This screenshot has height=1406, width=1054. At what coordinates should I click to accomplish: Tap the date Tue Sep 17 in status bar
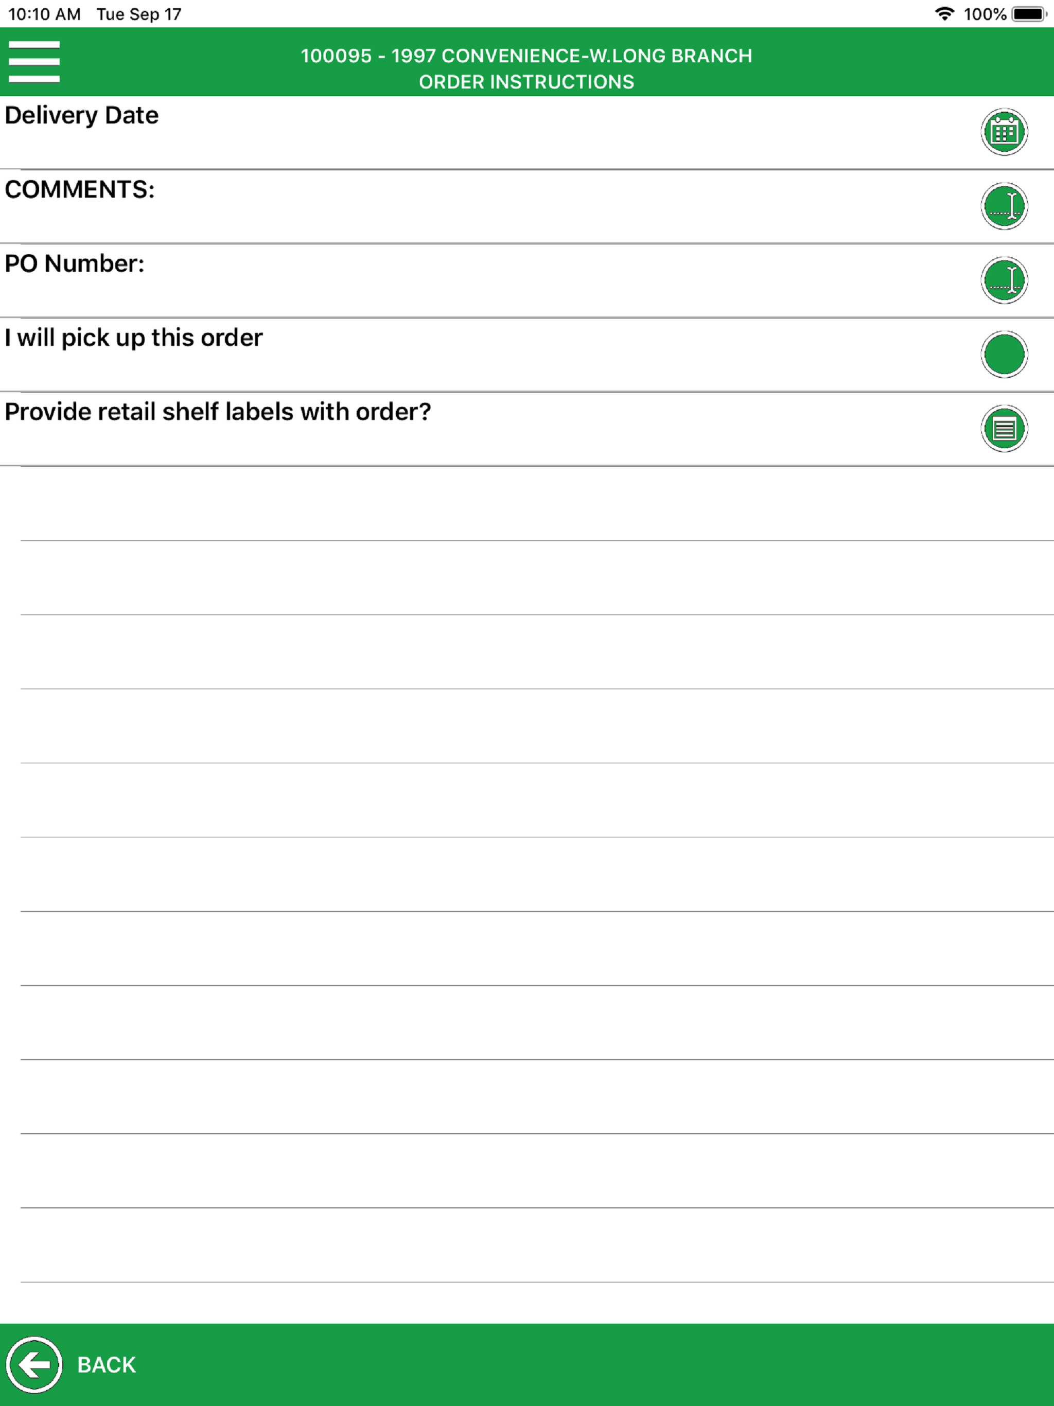tap(138, 14)
